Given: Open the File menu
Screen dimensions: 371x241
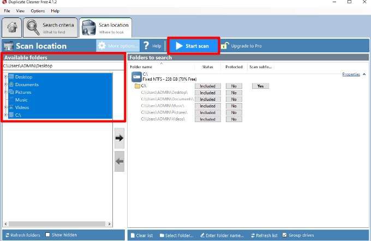Looking at the screenshot, I should tap(7, 11).
